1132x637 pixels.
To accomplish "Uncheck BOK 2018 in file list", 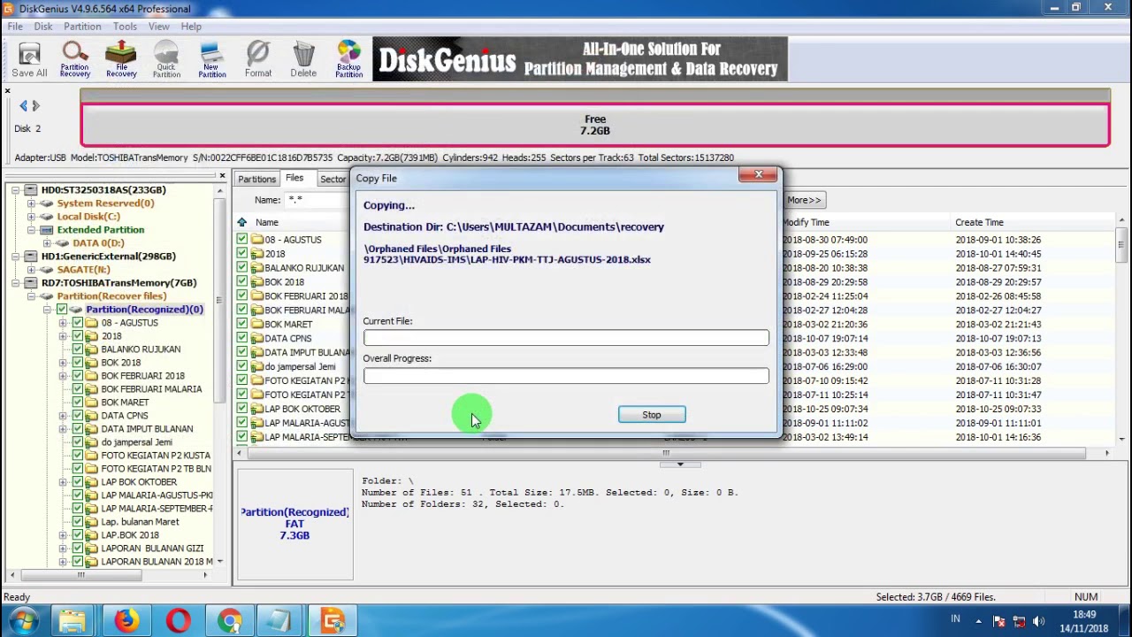I will [x=242, y=281].
